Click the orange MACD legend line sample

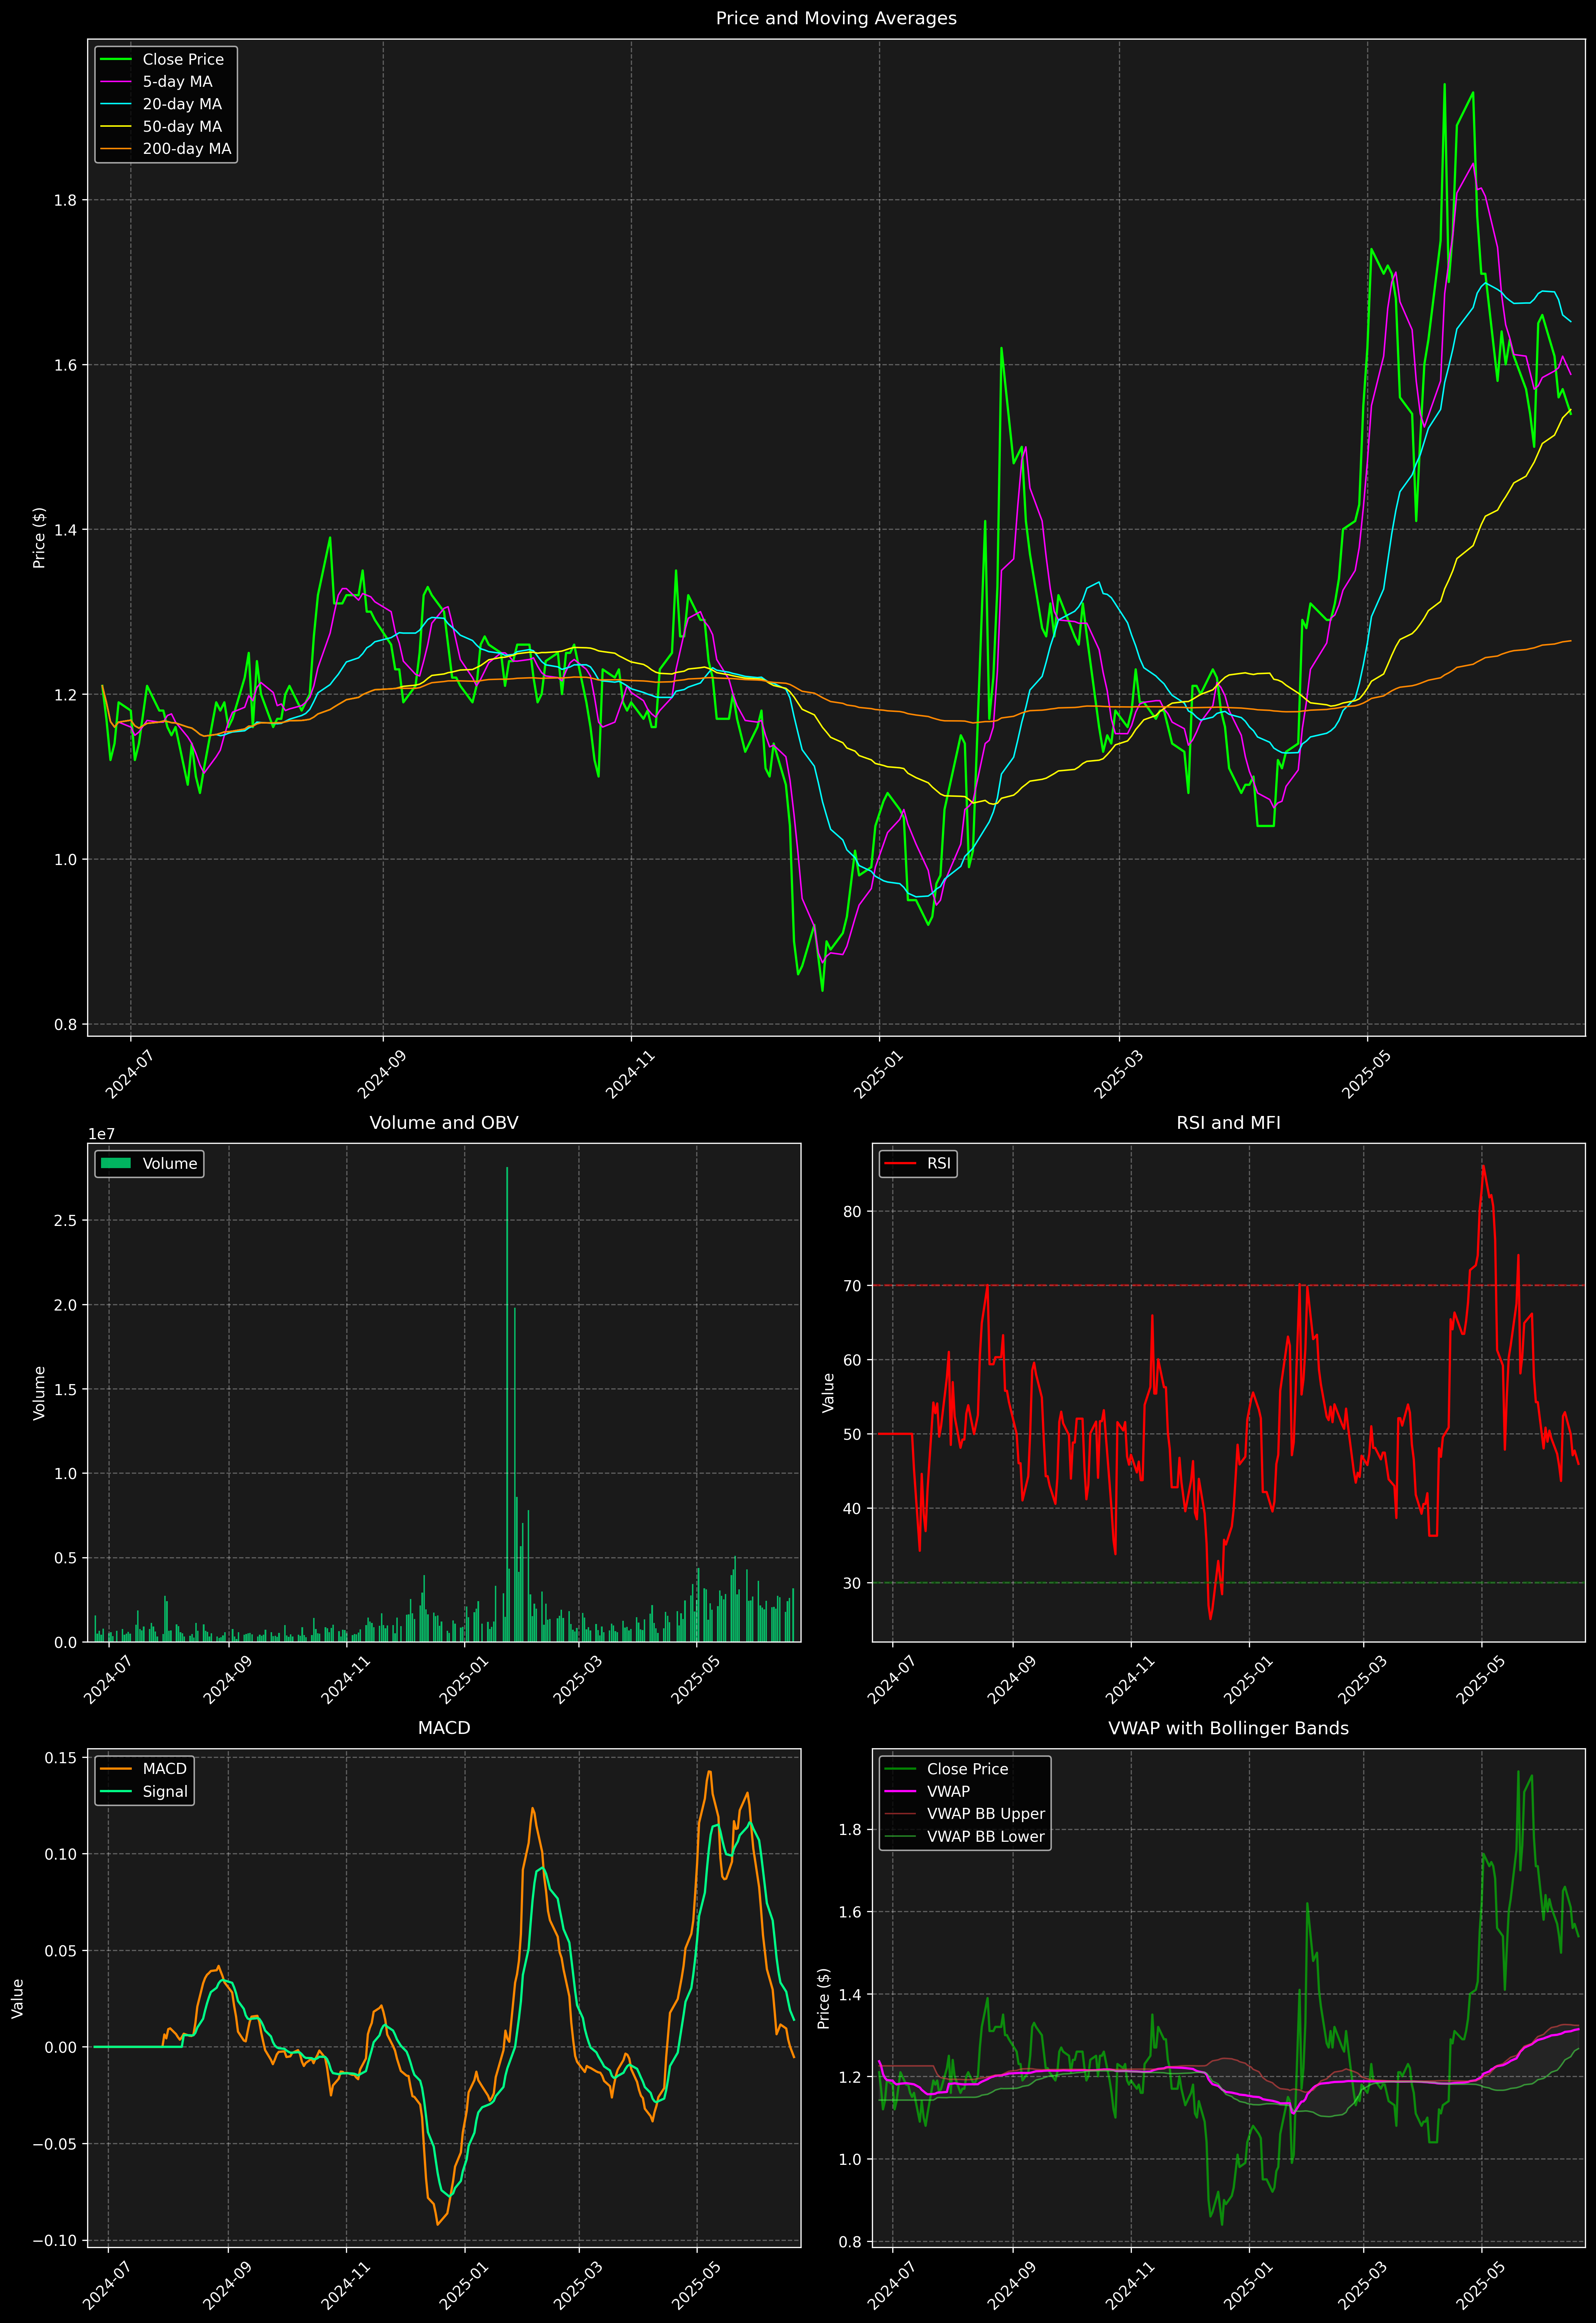pos(116,1769)
